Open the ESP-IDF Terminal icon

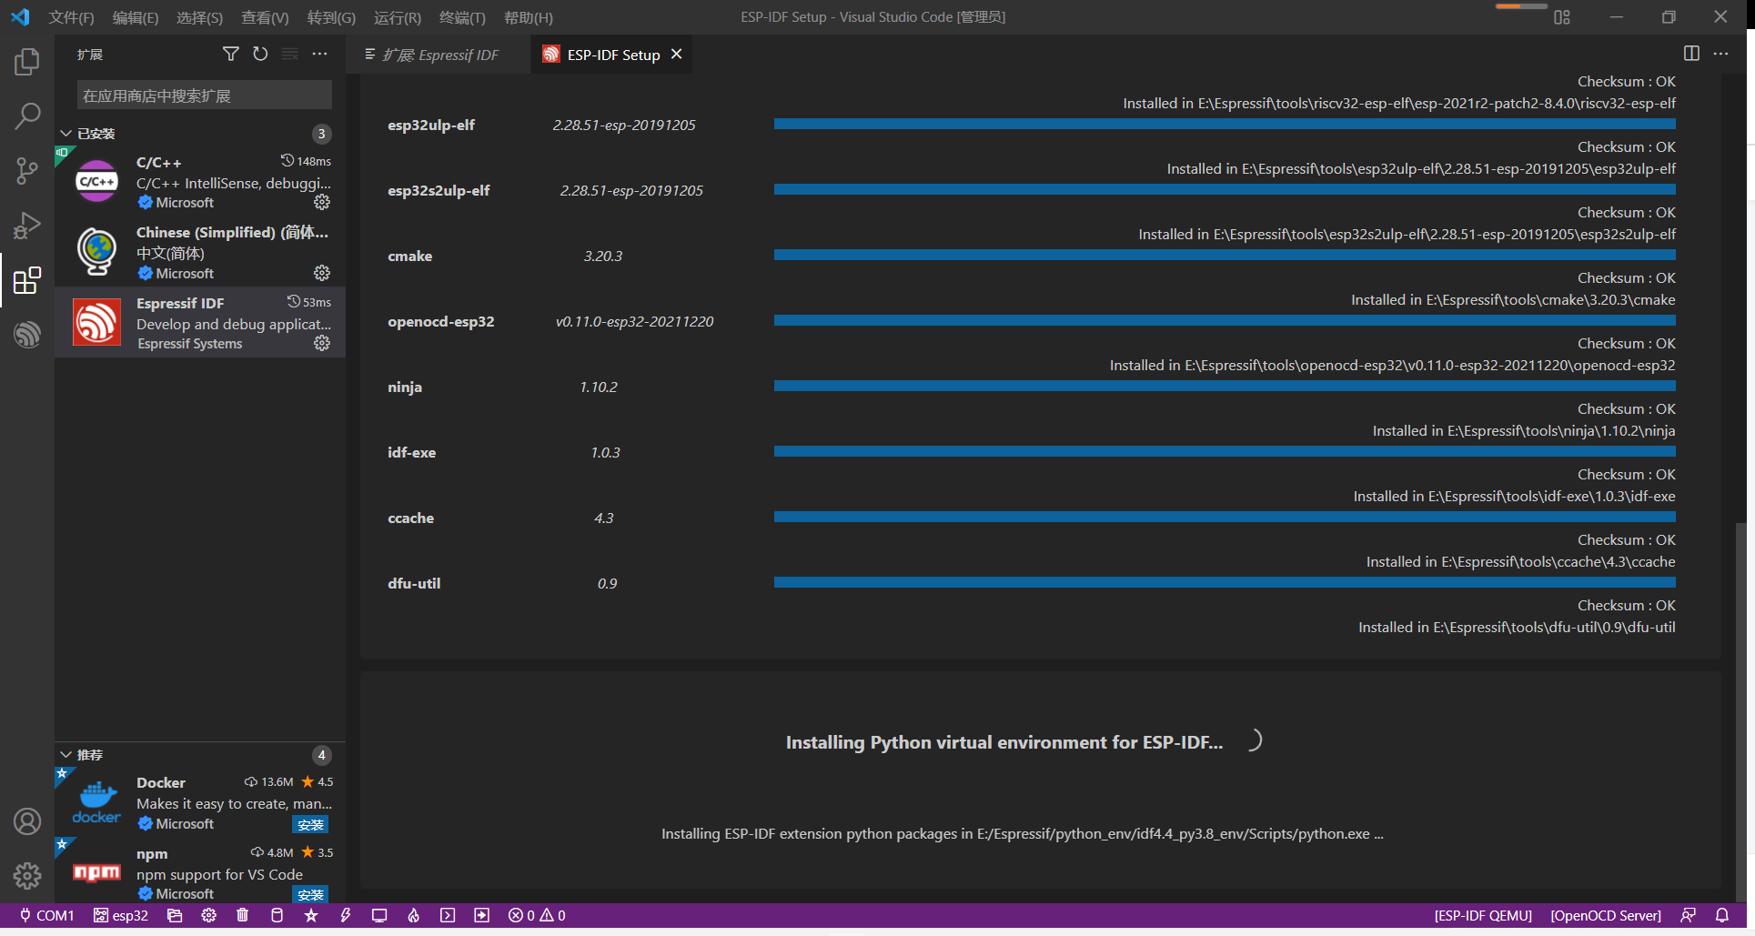(447, 916)
